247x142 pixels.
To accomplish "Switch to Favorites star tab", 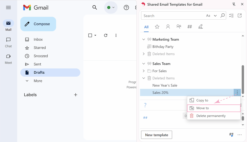I will [157, 27].
